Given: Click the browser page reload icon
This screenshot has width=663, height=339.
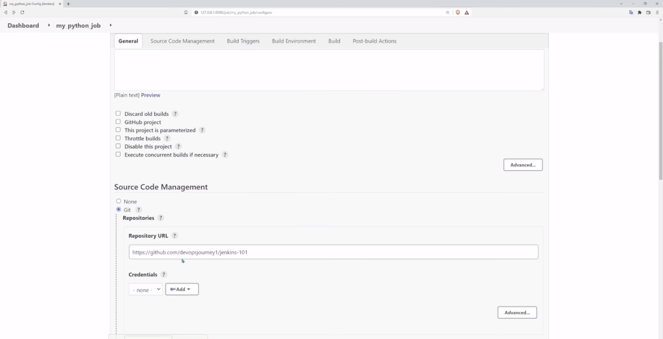Looking at the screenshot, I should tap(21, 12).
